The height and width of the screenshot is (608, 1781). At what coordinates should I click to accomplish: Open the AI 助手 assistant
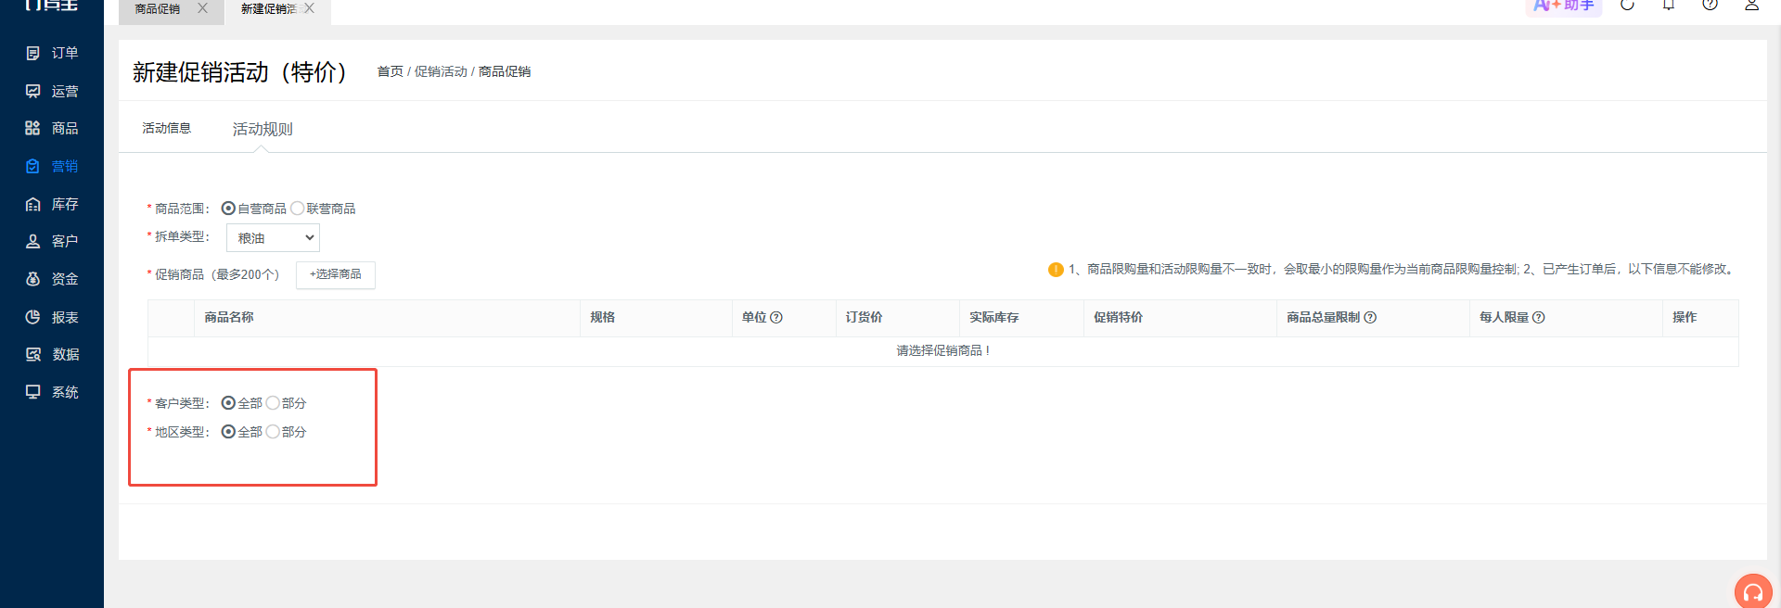[x=1564, y=6]
